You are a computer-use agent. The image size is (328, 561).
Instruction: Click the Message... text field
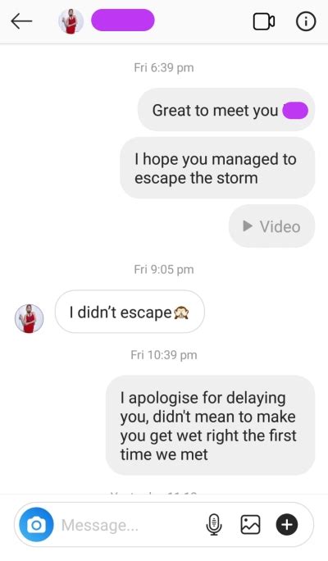click(x=129, y=525)
